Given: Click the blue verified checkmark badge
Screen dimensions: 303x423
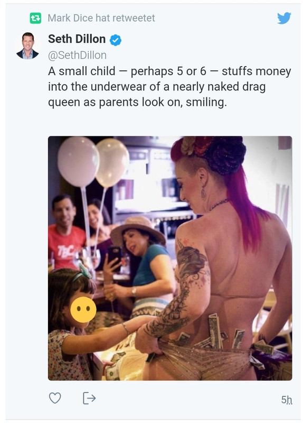Looking at the screenshot, I should click(116, 40).
